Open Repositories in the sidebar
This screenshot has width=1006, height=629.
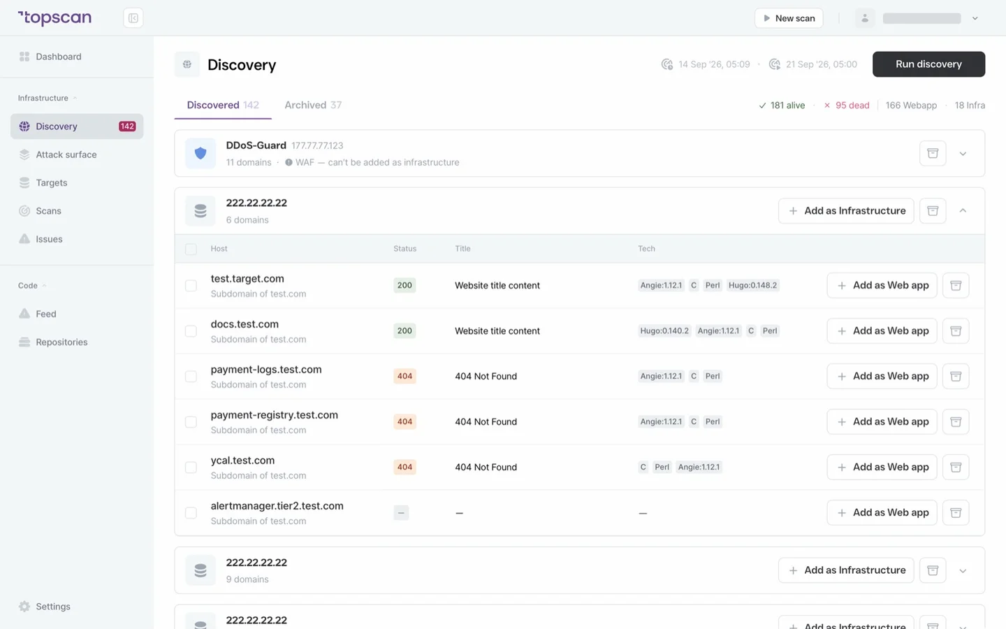[77, 342]
